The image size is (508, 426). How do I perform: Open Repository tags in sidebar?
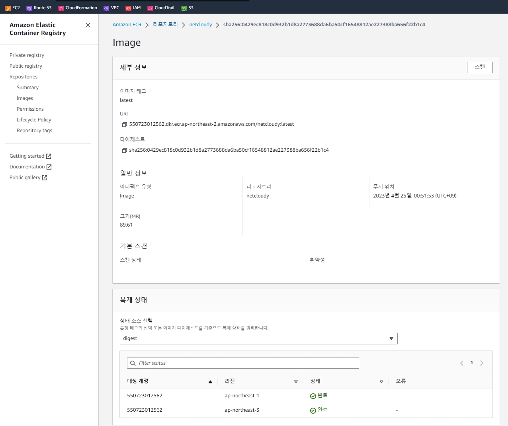(34, 131)
